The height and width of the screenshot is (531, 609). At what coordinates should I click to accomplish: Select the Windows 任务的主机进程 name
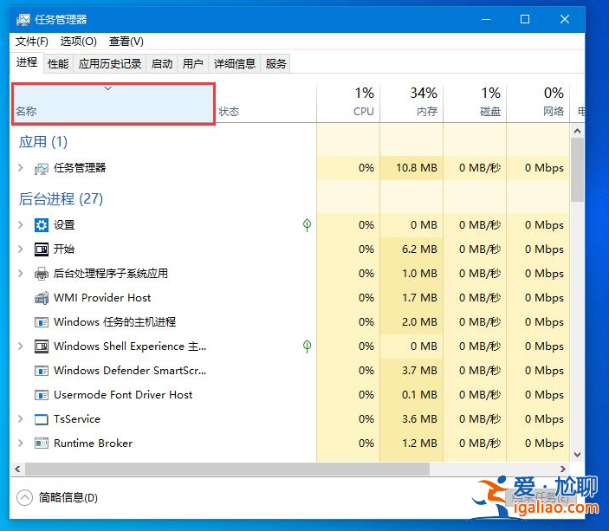114,322
